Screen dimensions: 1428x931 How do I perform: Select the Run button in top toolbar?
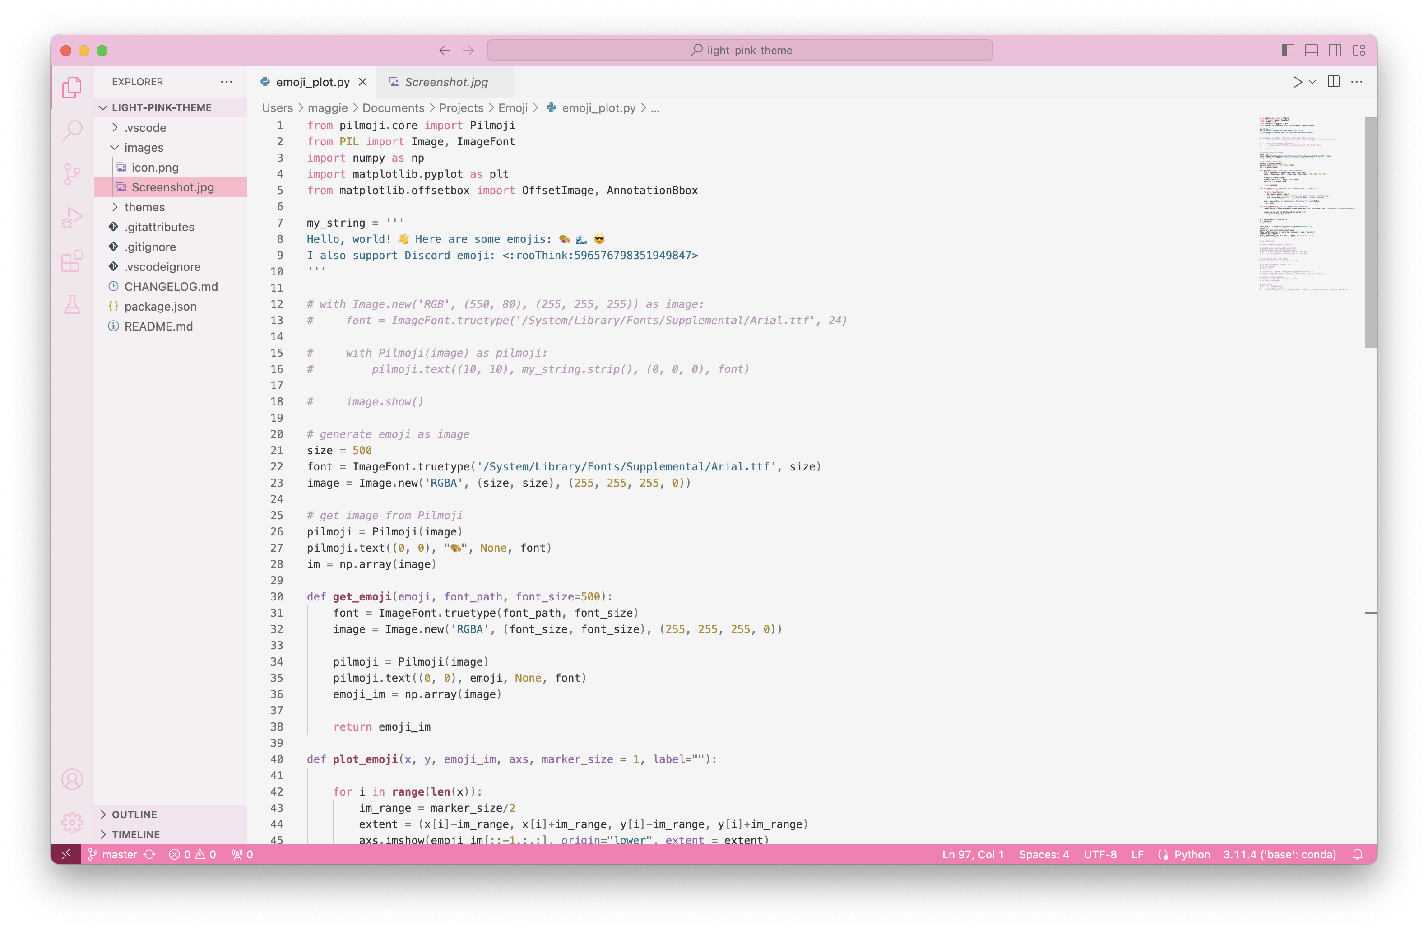click(x=1298, y=81)
